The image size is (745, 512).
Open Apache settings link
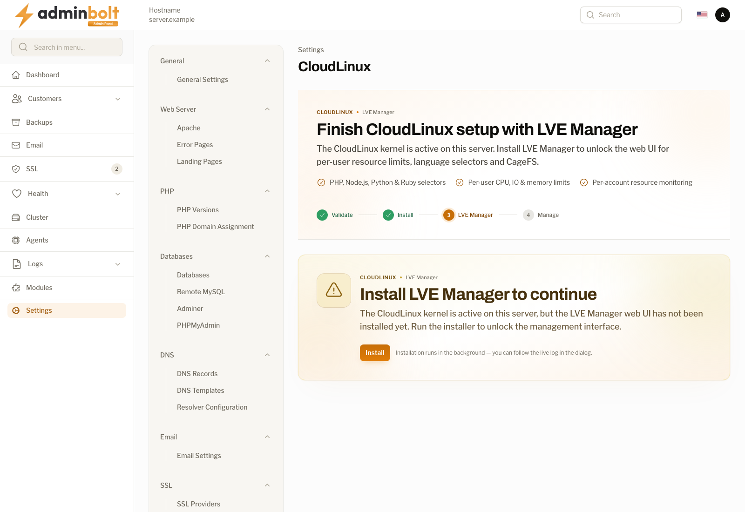[189, 128]
